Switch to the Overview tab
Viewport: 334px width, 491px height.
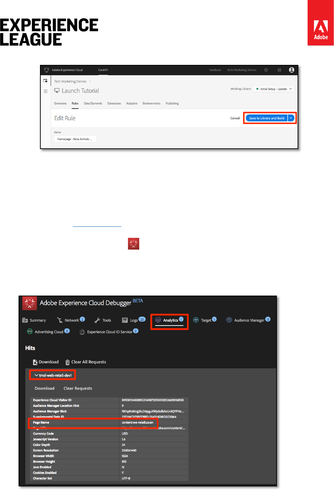[60, 103]
